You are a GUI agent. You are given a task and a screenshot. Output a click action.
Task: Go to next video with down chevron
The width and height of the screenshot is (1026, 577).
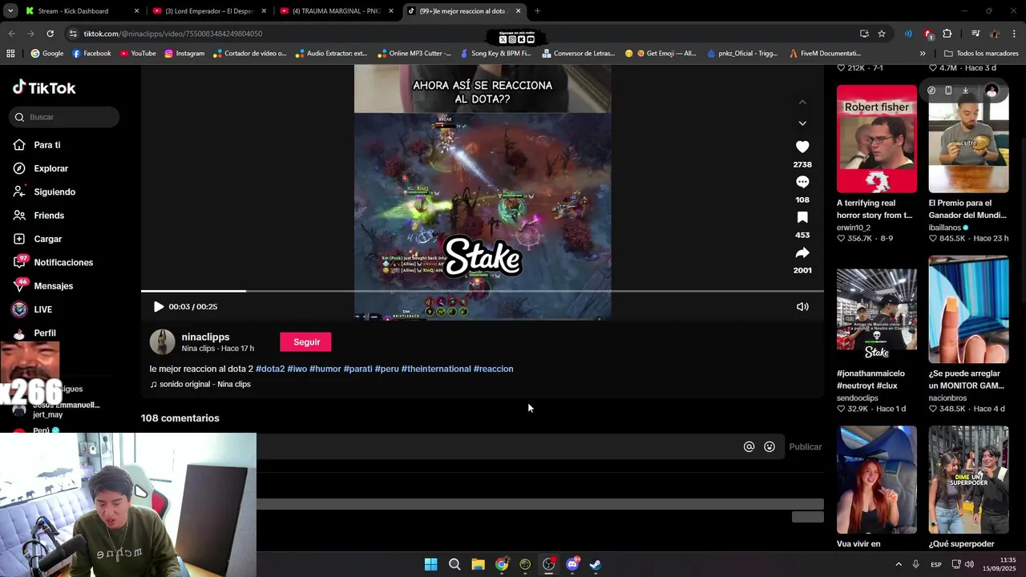802,123
